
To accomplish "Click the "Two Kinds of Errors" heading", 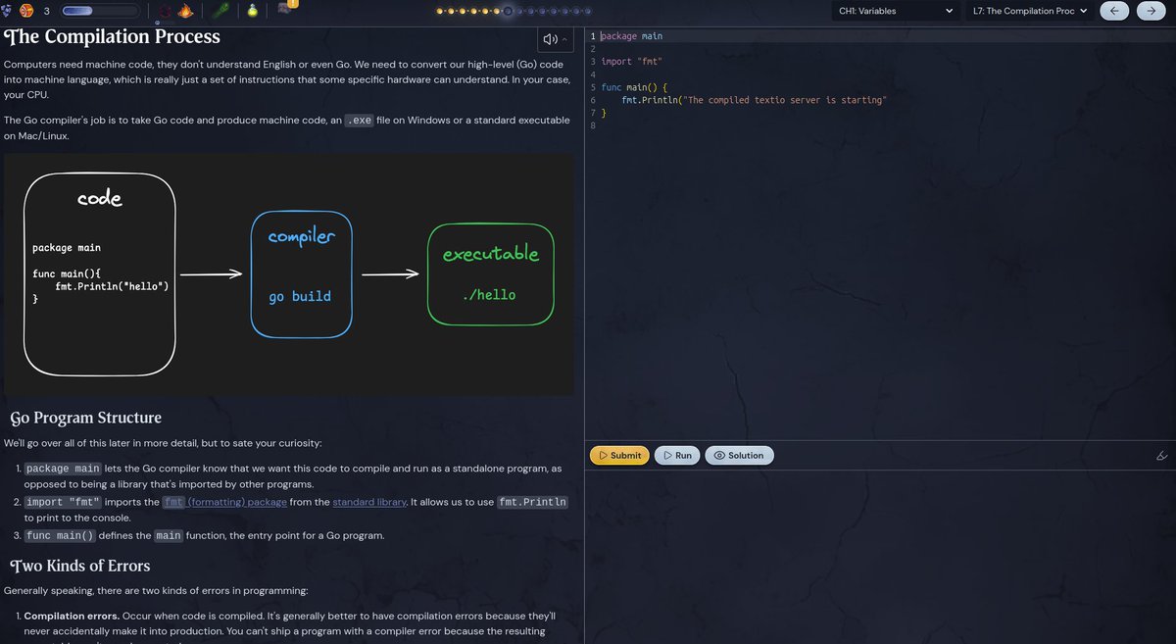I will [79, 566].
